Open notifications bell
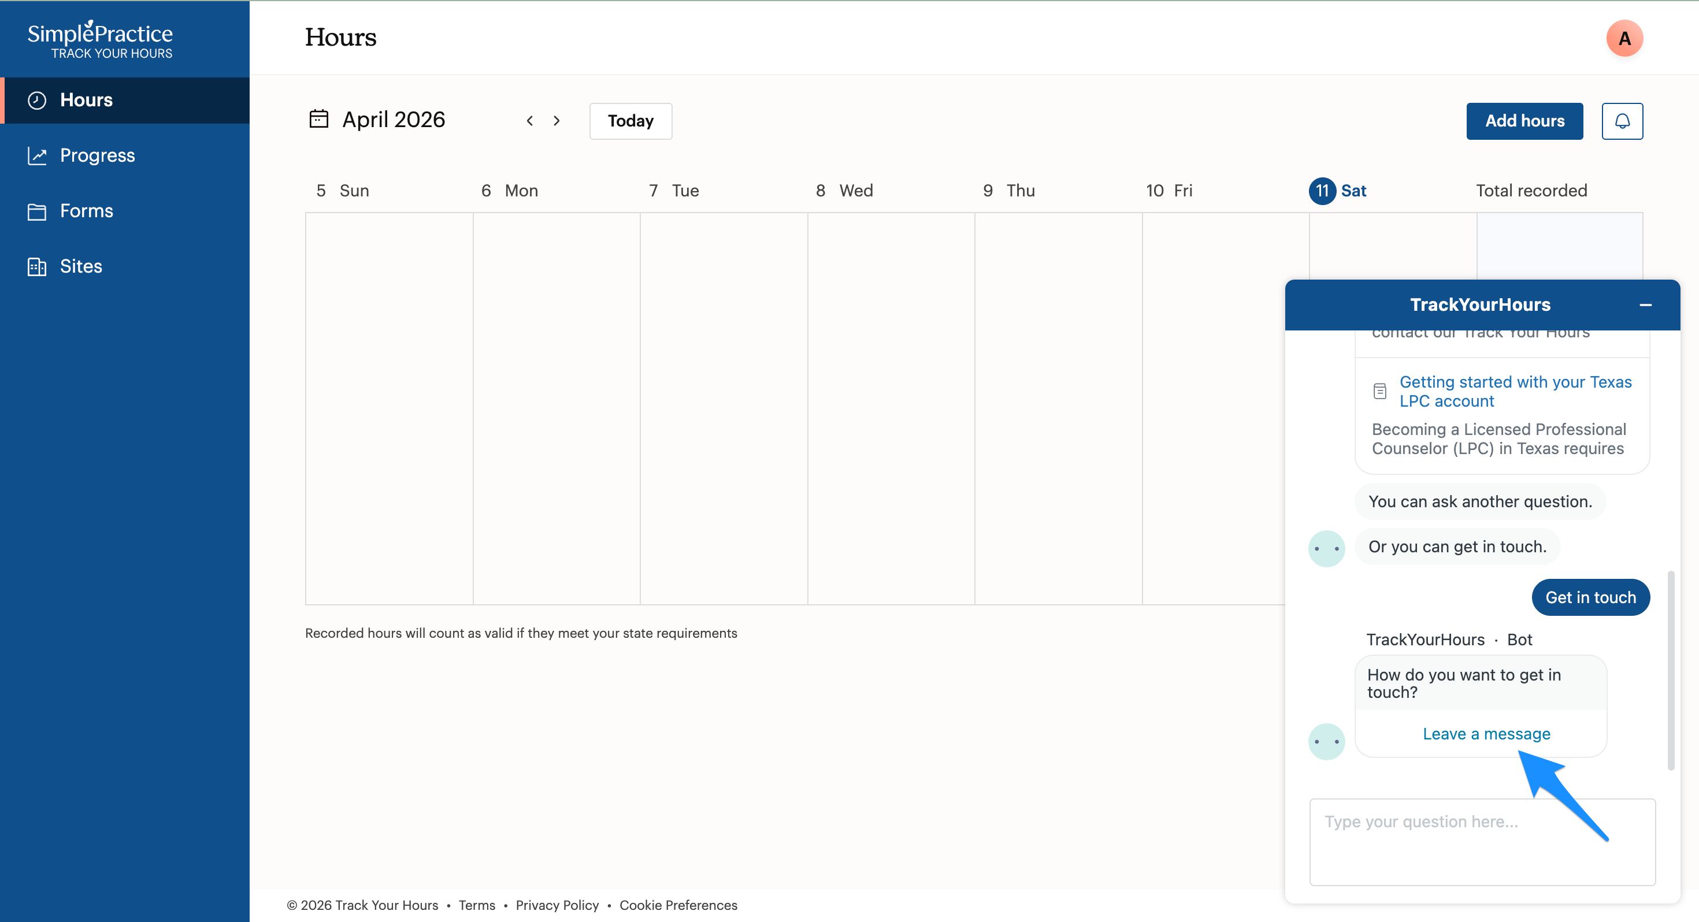The height and width of the screenshot is (922, 1699). [x=1622, y=121]
